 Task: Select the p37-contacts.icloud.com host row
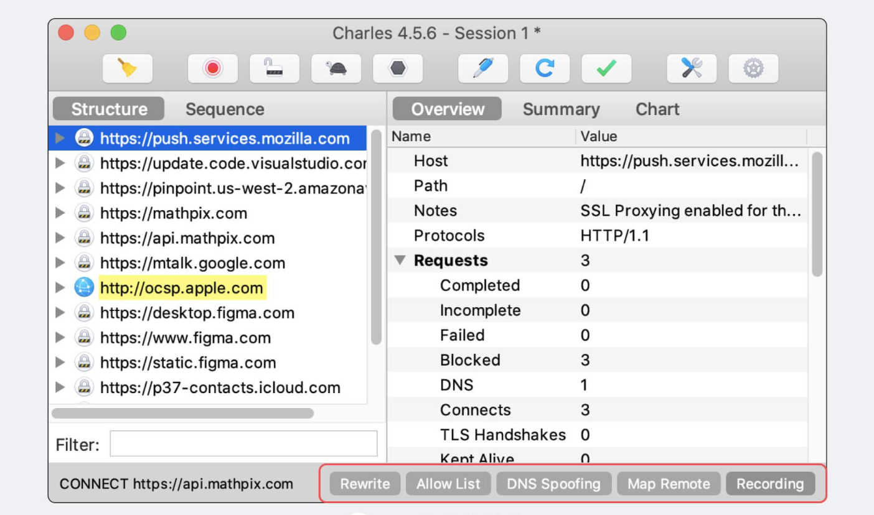click(208, 387)
